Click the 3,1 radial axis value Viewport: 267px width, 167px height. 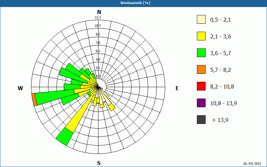(98, 68)
